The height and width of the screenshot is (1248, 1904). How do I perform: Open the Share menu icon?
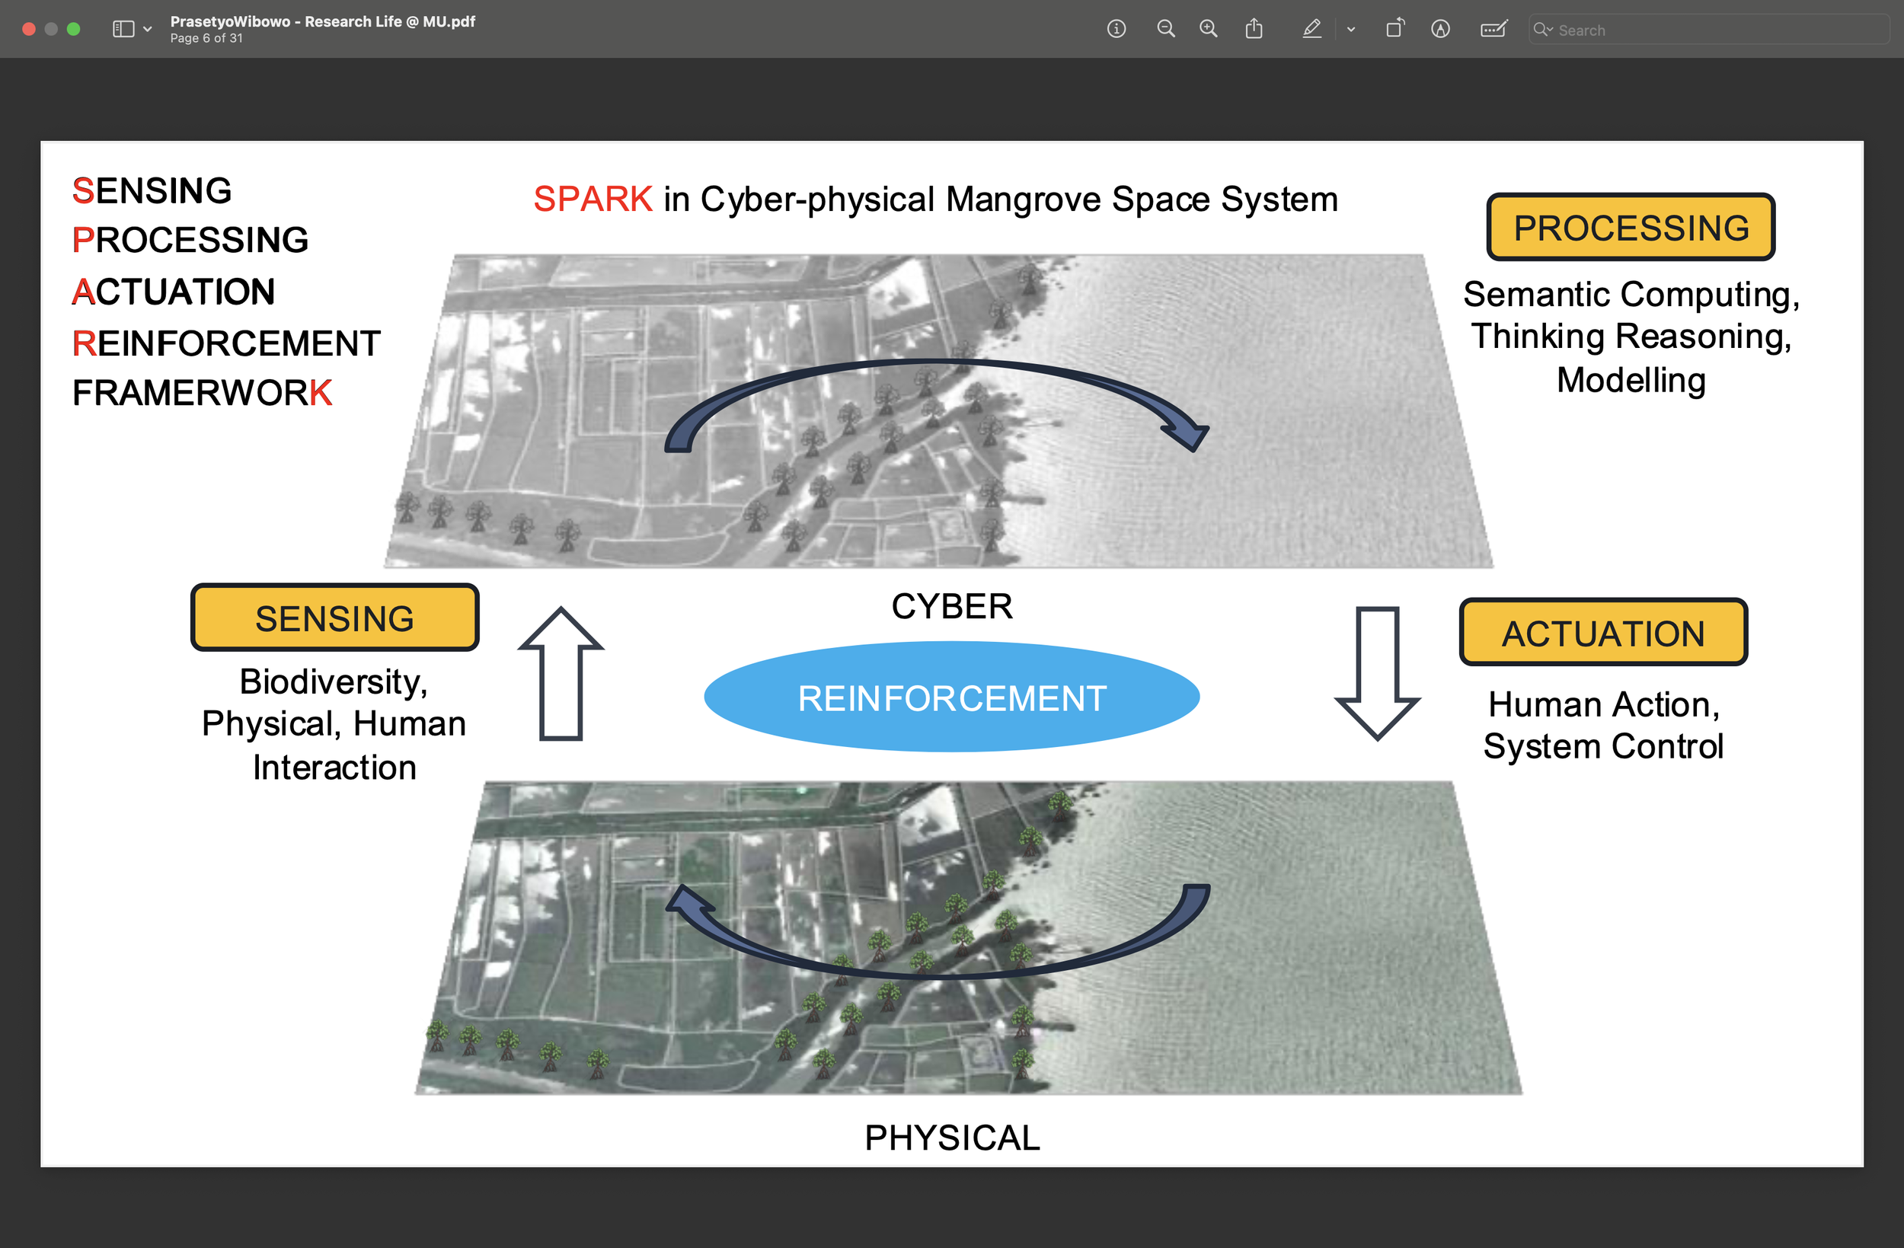(x=1254, y=30)
